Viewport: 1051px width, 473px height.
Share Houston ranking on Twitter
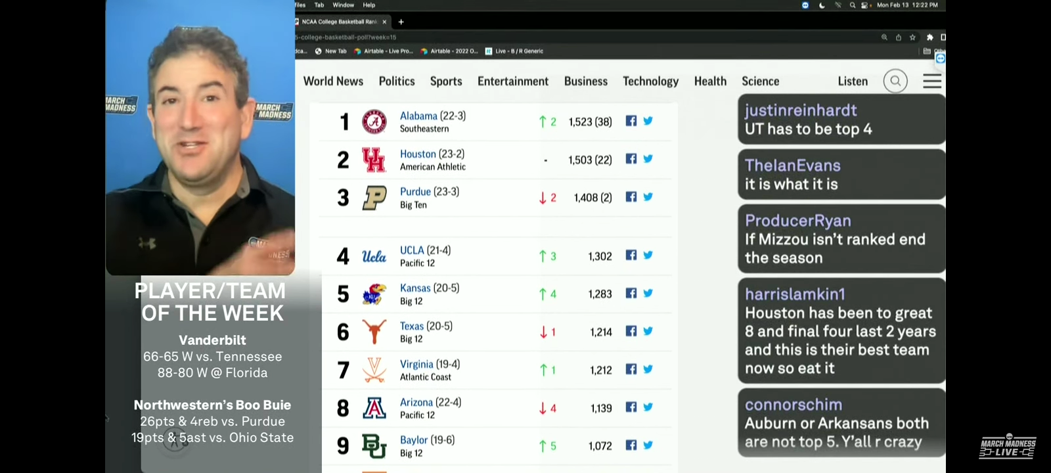coord(648,159)
